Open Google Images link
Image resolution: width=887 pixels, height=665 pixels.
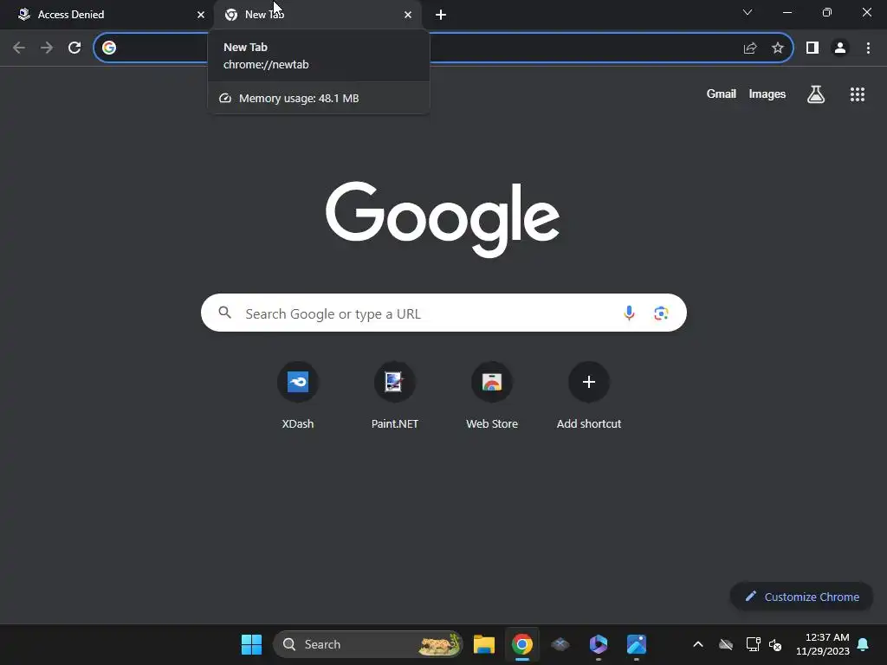point(767,94)
